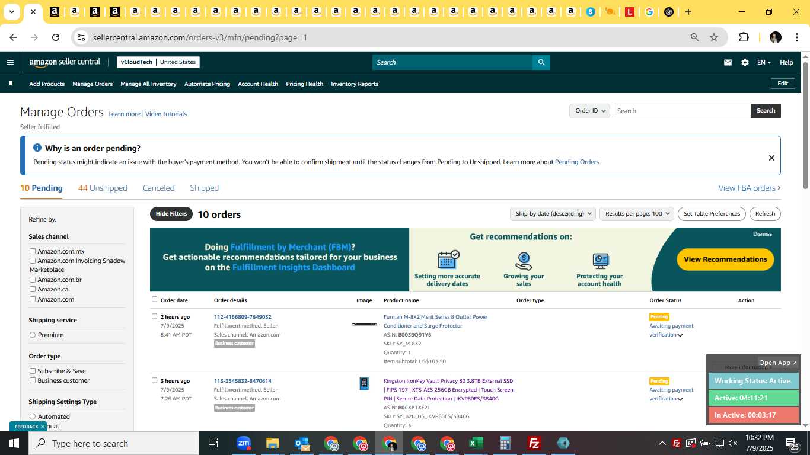Open a new browser tab with plus icon
This screenshot has height=455, width=810.
coord(688,12)
